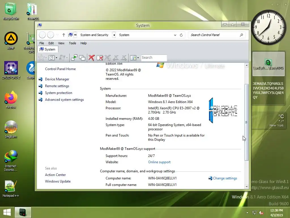Click the toolbar Search box
The image size is (290, 218).
[154, 58]
